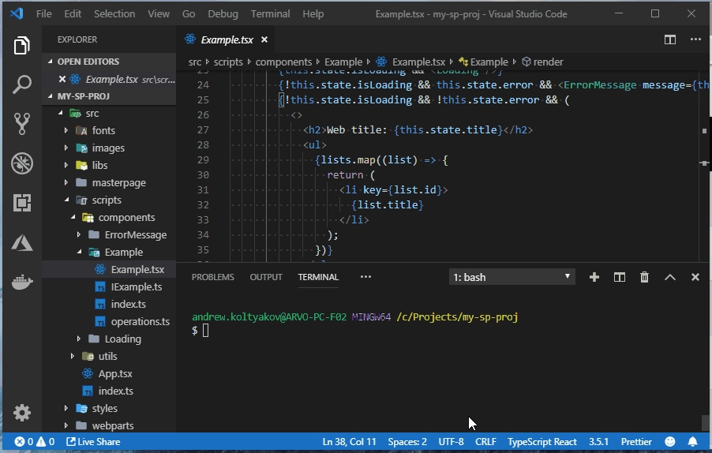This screenshot has height=453, width=712.
Task: Add a new terminal with plus icon
Action: tap(594, 277)
